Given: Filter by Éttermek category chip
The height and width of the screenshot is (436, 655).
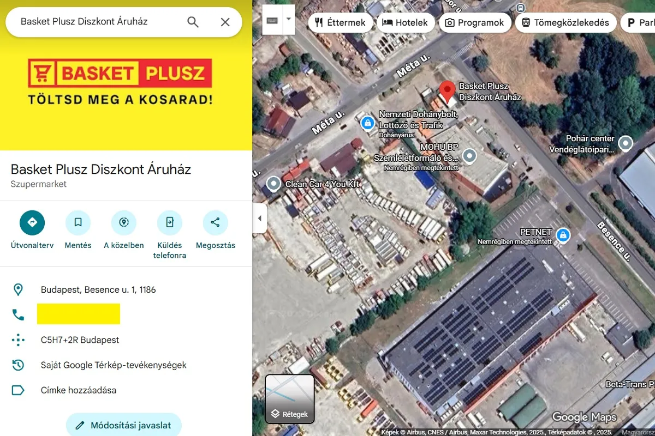Looking at the screenshot, I should (x=341, y=23).
